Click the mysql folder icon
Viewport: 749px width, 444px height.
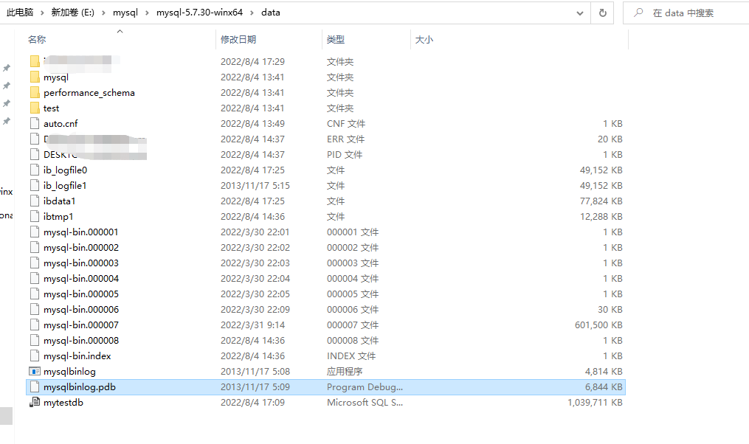click(35, 77)
